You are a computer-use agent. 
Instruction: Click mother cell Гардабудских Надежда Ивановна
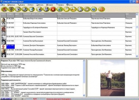108,29
